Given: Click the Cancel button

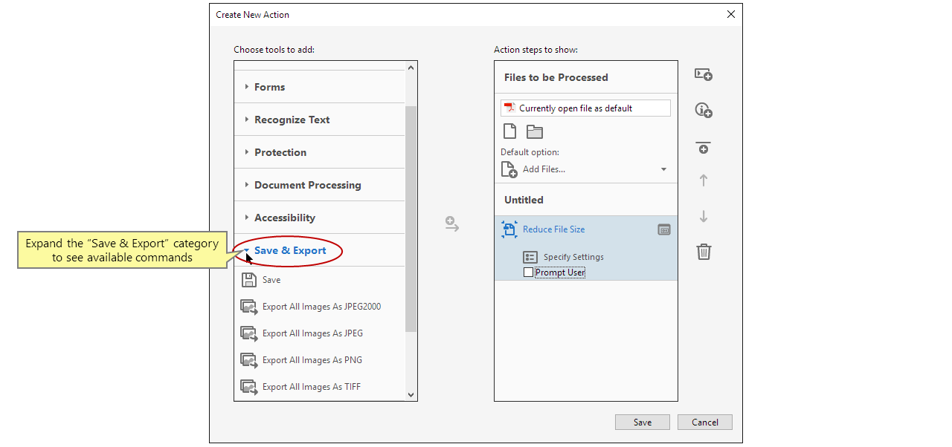Looking at the screenshot, I should (704, 422).
